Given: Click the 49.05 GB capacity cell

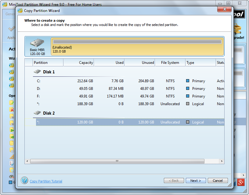Looking at the screenshot, I should click(x=86, y=88).
